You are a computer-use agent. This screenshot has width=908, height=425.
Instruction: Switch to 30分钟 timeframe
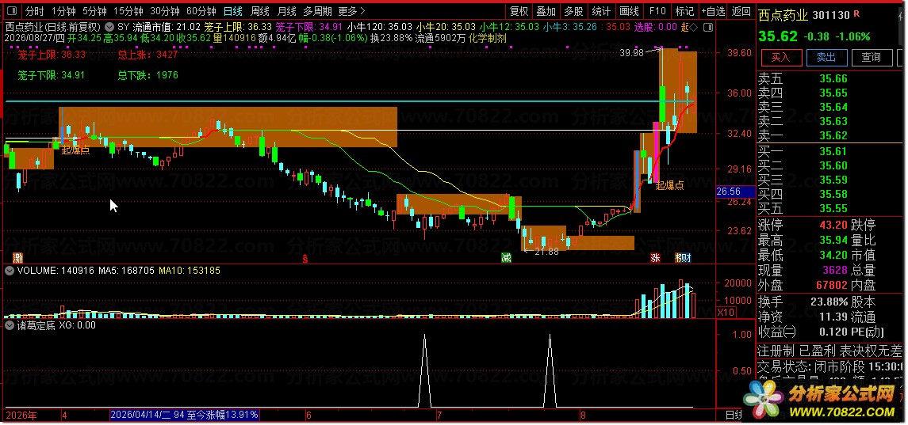pos(164,11)
